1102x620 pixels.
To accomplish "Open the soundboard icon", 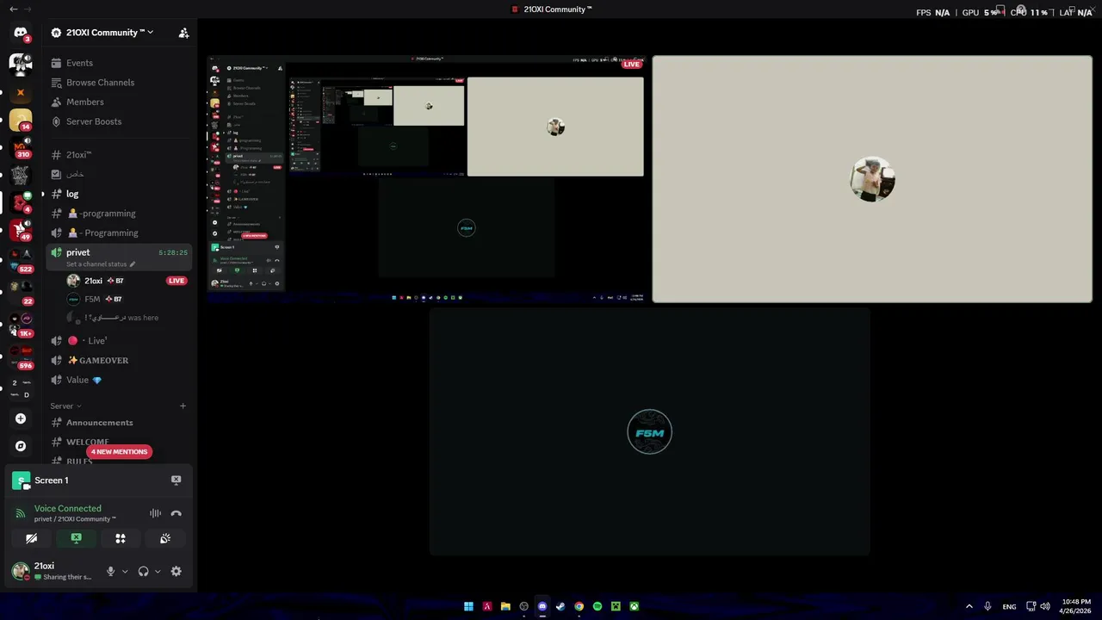I will (165, 538).
